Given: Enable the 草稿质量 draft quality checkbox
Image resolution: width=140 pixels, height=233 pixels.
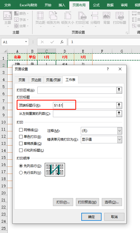Looking at the screenshot, I should (x=21, y=143).
